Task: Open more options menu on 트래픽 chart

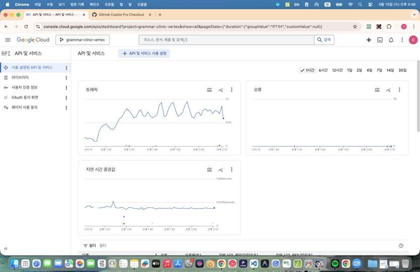Action: [x=232, y=90]
